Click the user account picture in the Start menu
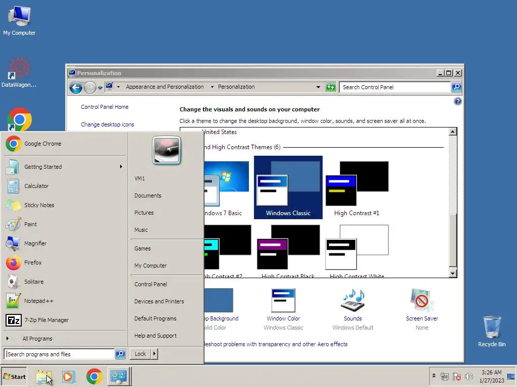Screen dimensions: 517x387 pyautogui.click(x=167, y=150)
